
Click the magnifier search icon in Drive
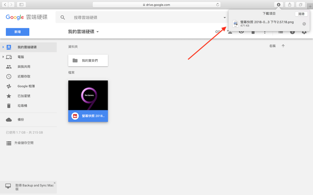pos(63,17)
